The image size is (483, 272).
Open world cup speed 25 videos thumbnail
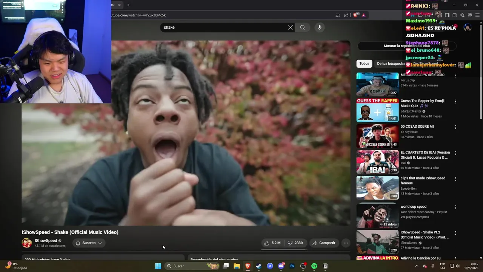(x=377, y=216)
